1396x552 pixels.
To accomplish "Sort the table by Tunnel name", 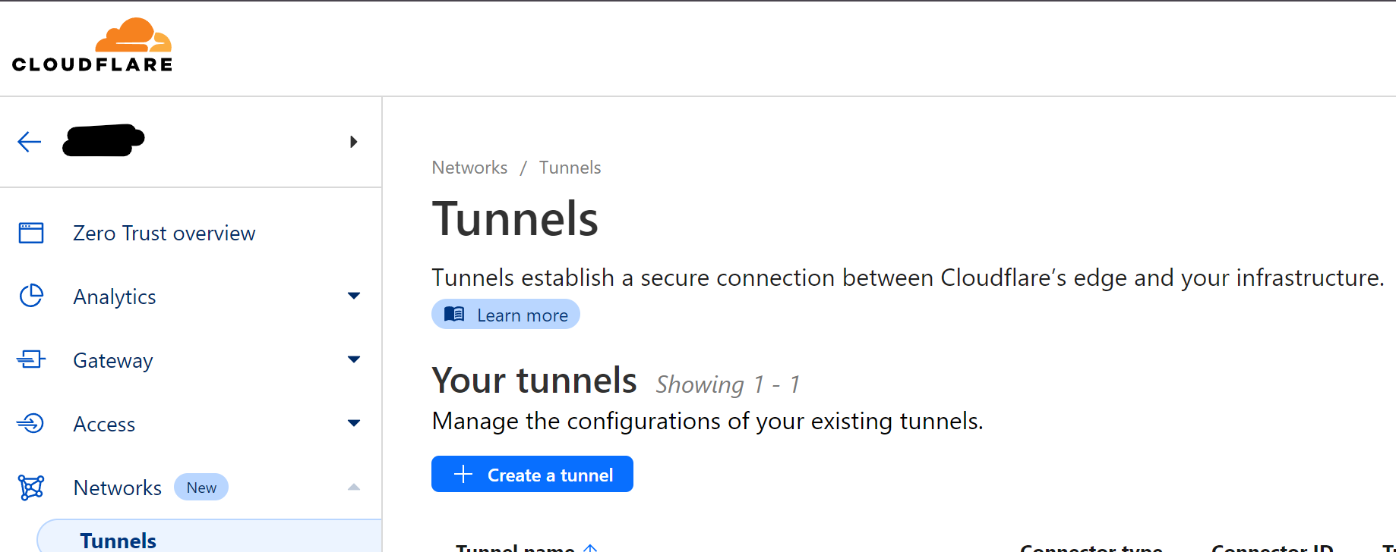I will point(592,546).
